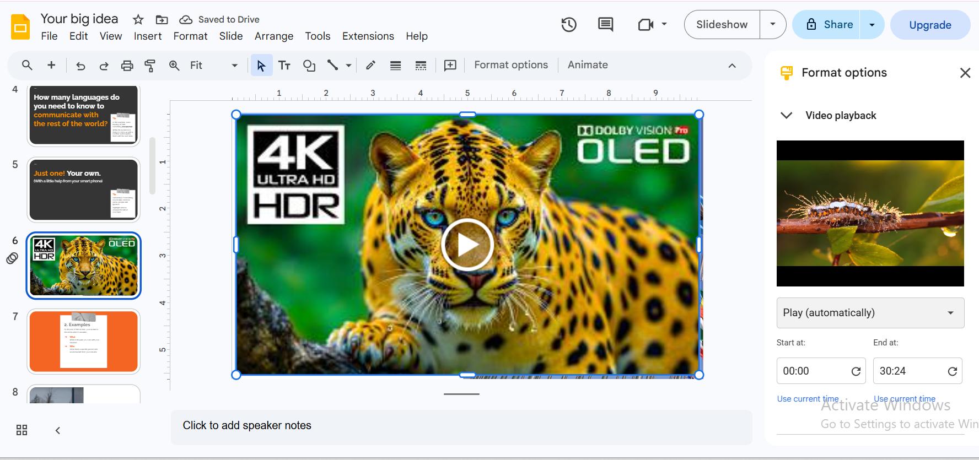Open the View menu
Image resolution: width=979 pixels, height=460 pixels.
point(111,36)
